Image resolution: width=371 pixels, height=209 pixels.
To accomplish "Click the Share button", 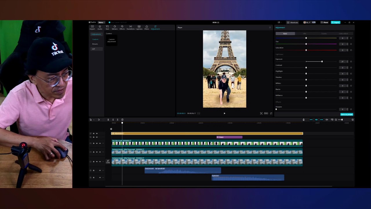I will coord(324,22).
